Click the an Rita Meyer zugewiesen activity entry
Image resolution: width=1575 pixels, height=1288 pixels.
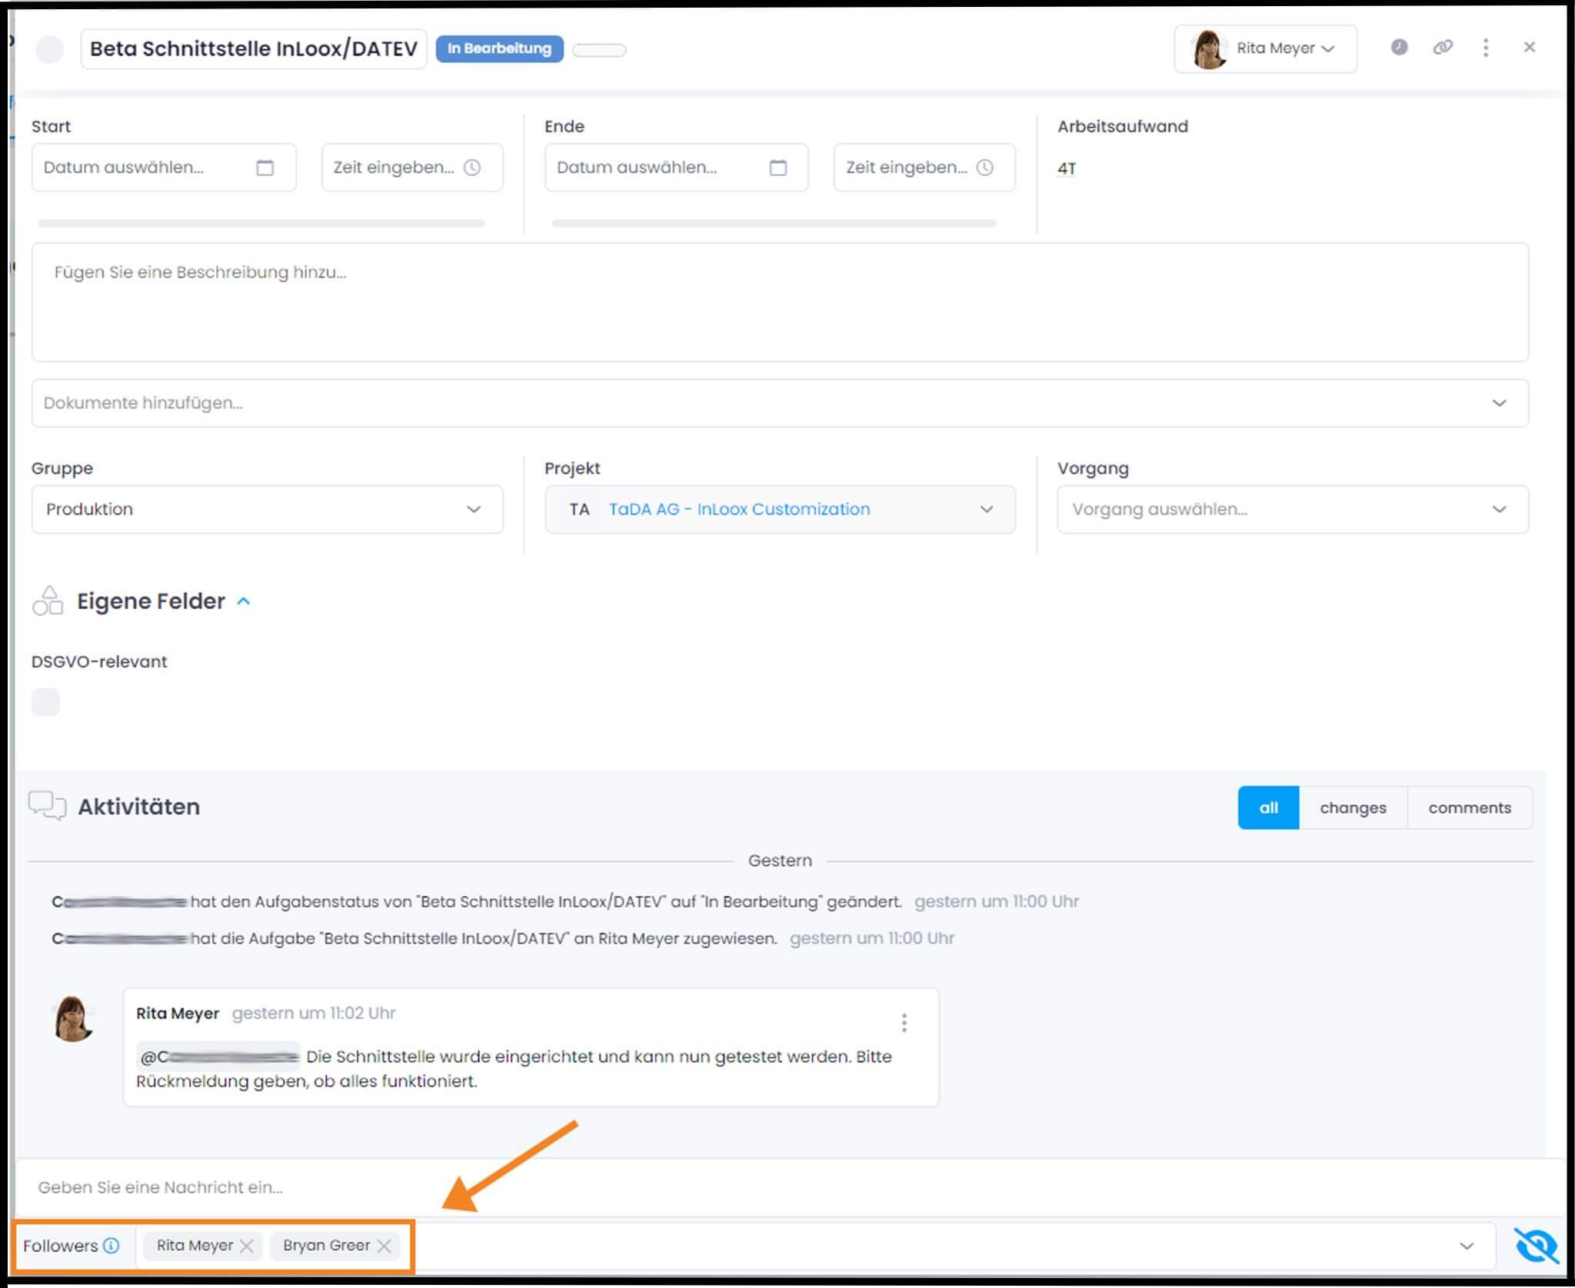415,938
